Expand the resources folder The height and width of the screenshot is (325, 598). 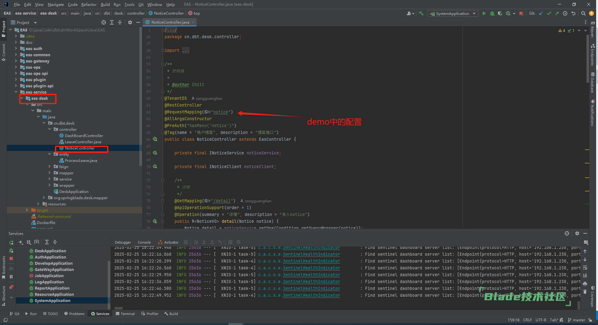pyautogui.click(x=39, y=204)
